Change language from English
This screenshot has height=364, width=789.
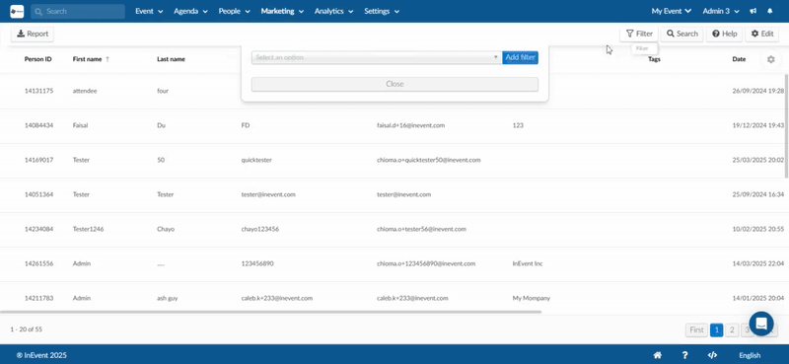pos(750,355)
